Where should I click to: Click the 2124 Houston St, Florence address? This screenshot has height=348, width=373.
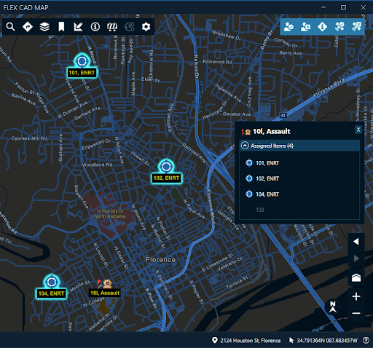251,341
